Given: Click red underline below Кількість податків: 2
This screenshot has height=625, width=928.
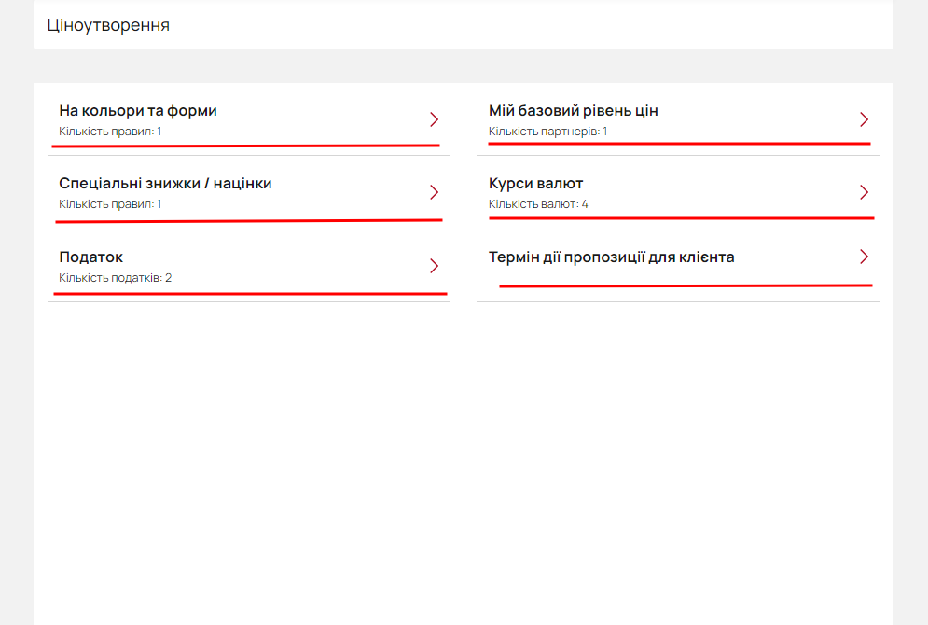Looking at the screenshot, I should pos(250,294).
